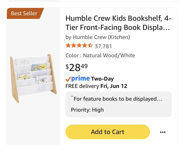Click the kids bookshelf product image
Screen dimensions: 184x145
point(33,78)
